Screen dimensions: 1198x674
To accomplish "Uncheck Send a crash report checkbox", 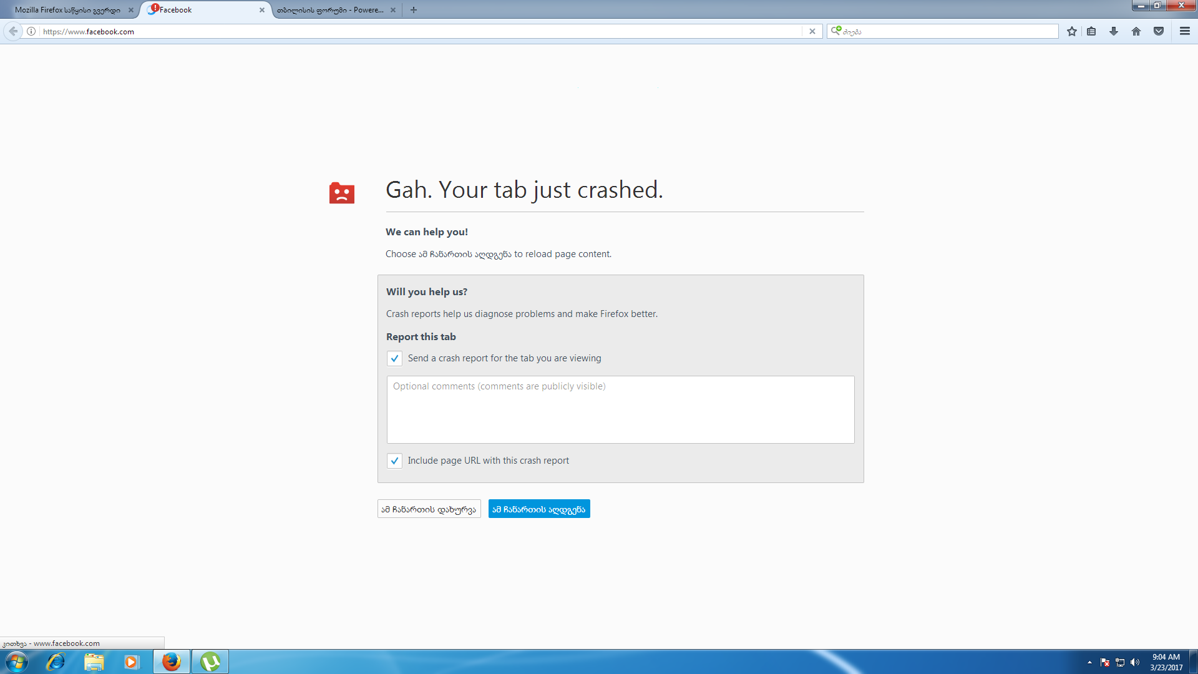I will (394, 358).
